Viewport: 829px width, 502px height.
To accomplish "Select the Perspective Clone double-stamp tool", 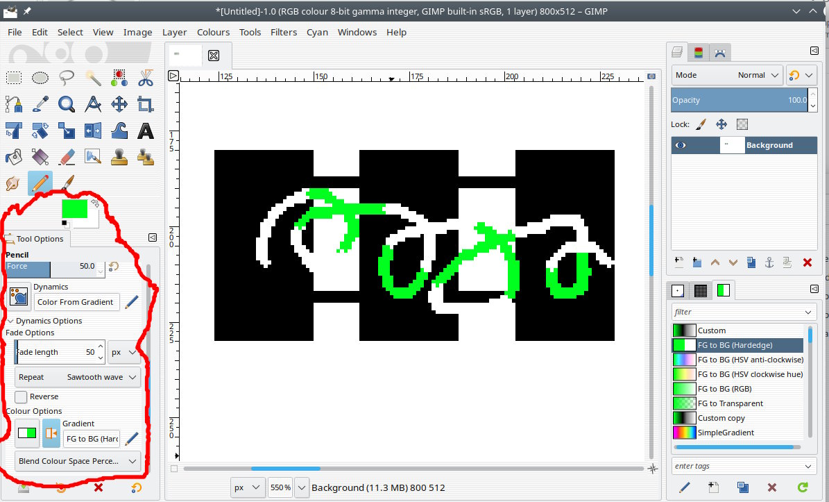I will [146, 157].
